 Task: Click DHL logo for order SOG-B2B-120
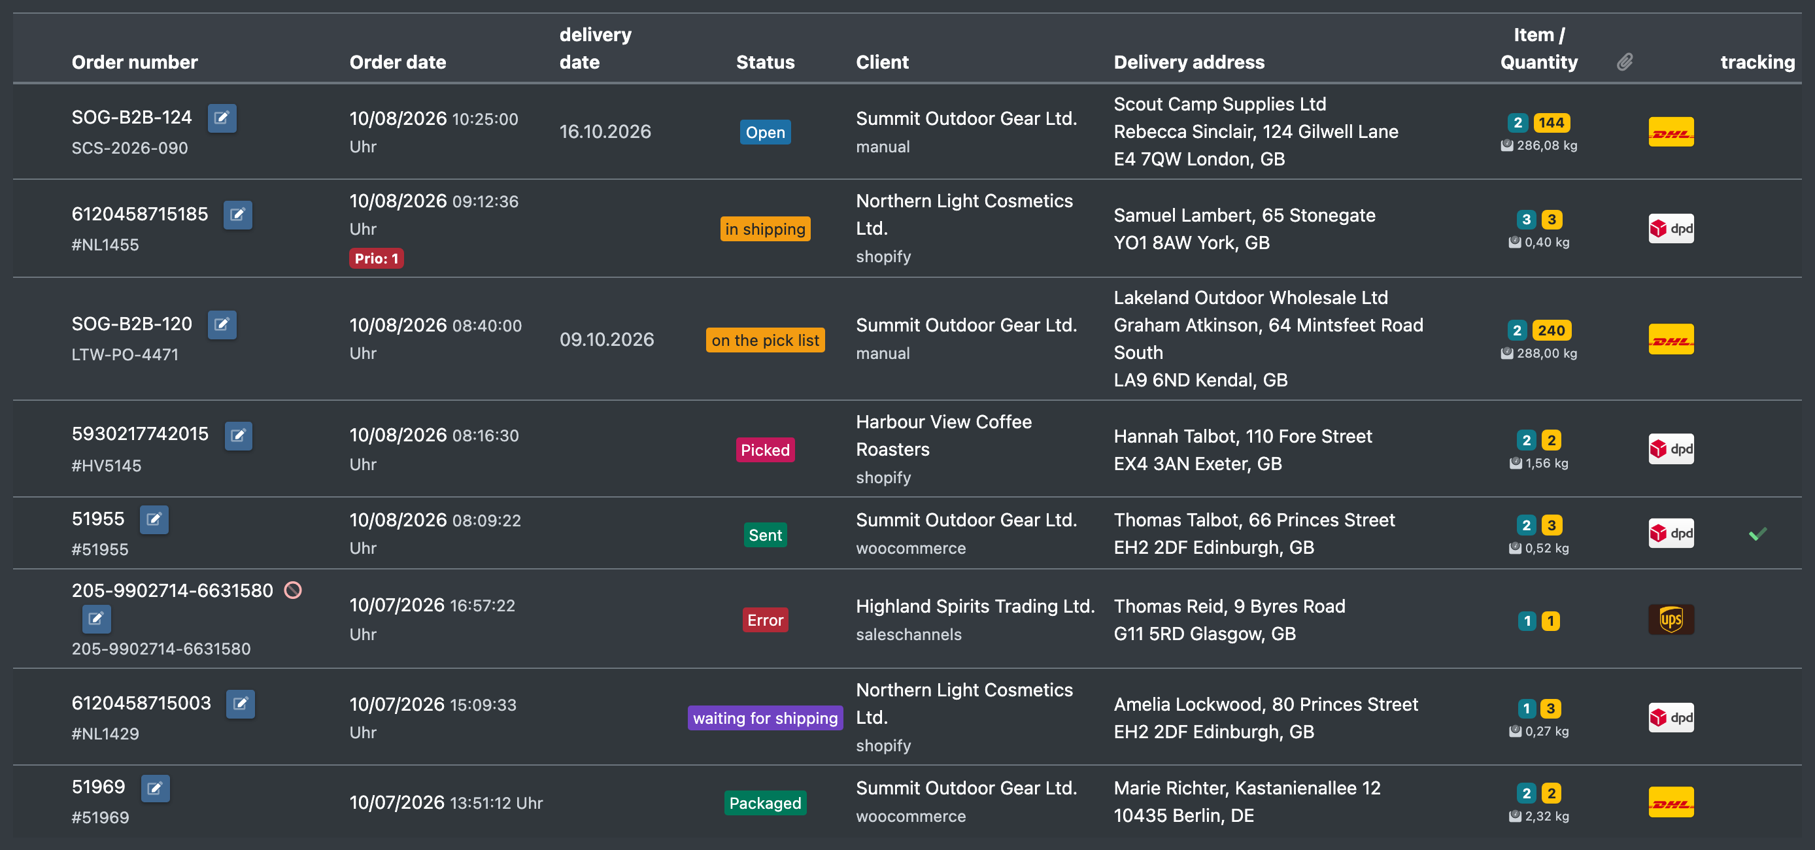[x=1671, y=339]
